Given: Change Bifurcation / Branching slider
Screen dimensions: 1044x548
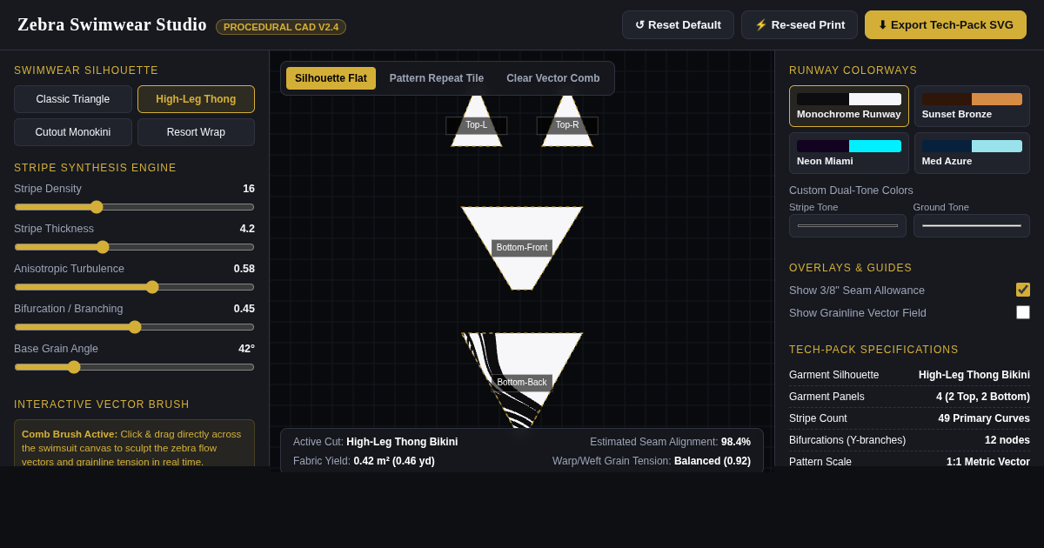Looking at the screenshot, I should point(134,327).
